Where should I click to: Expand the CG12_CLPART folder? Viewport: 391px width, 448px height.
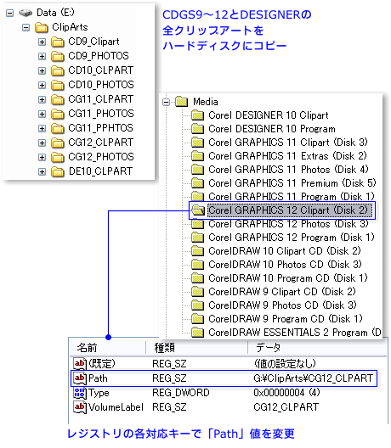coord(42,143)
